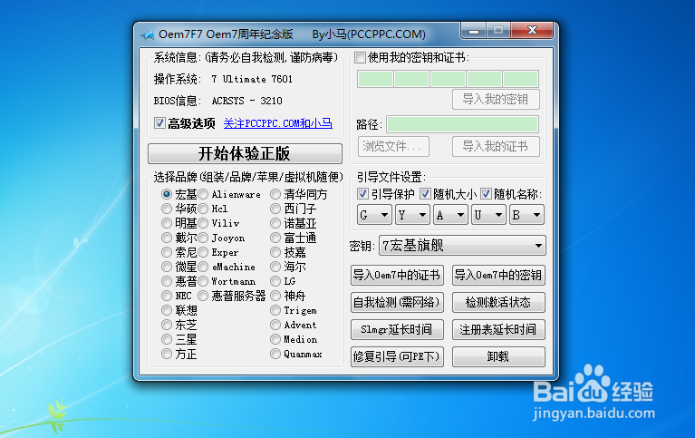The width and height of the screenshot is (695, 438).
Task: Click the last green key segment field
Action: click(x=521, y=79)
